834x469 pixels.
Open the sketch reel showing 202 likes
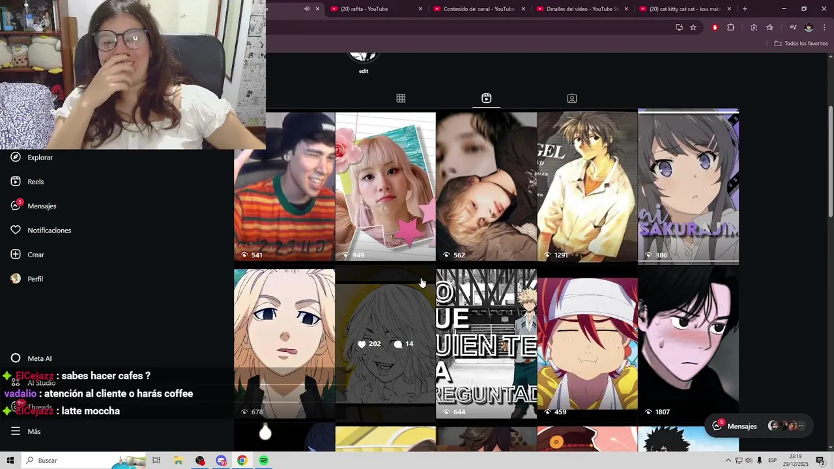point(385,344)
